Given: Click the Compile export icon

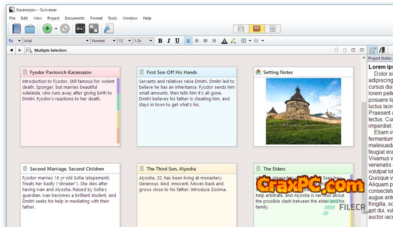Looking at the screenshot, I should click(109, 29).
